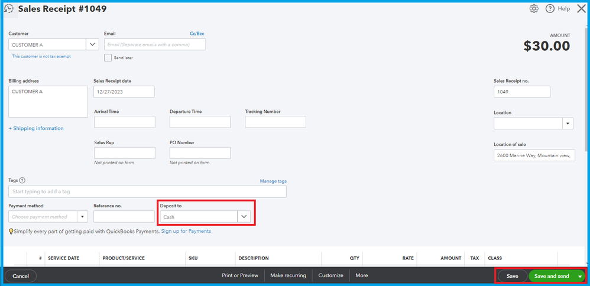Click the QTY column header
The image size is (590, 286).
355,258
